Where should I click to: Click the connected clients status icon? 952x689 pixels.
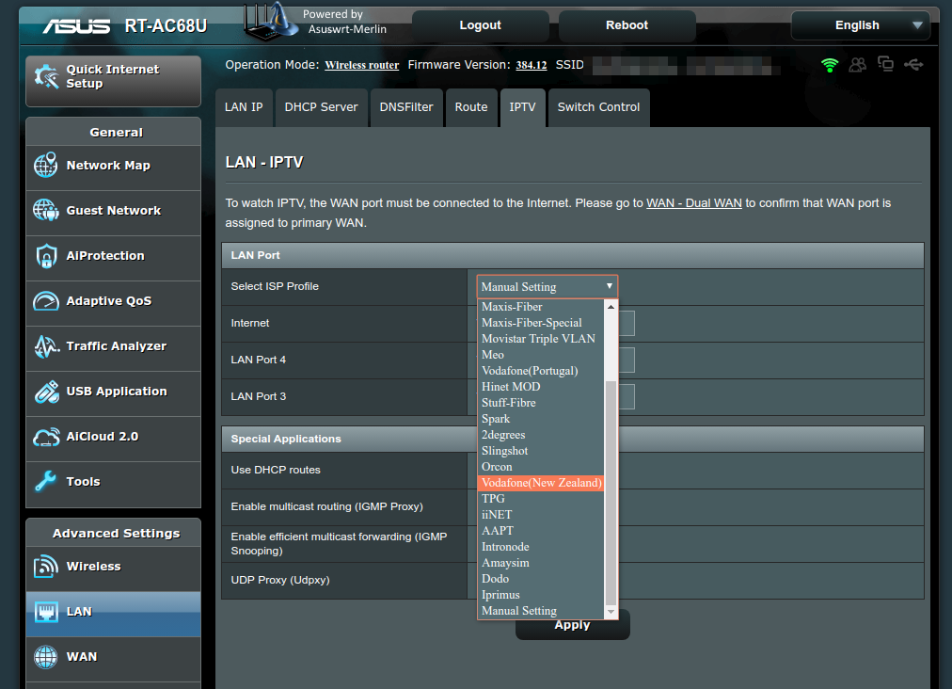[857, 64]
